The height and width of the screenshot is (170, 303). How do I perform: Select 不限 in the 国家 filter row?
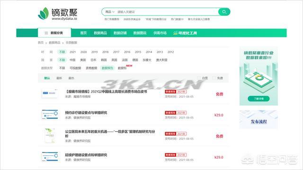coord(62,60)
